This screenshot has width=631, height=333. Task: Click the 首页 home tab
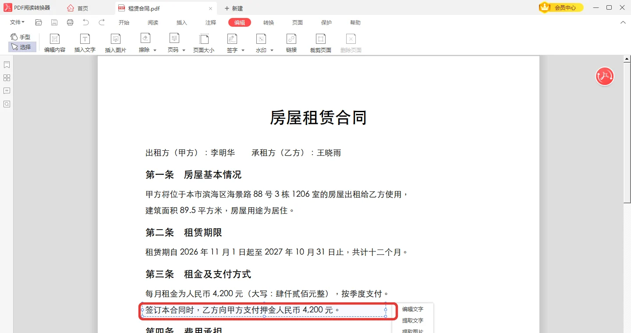(x=78, y=8)
